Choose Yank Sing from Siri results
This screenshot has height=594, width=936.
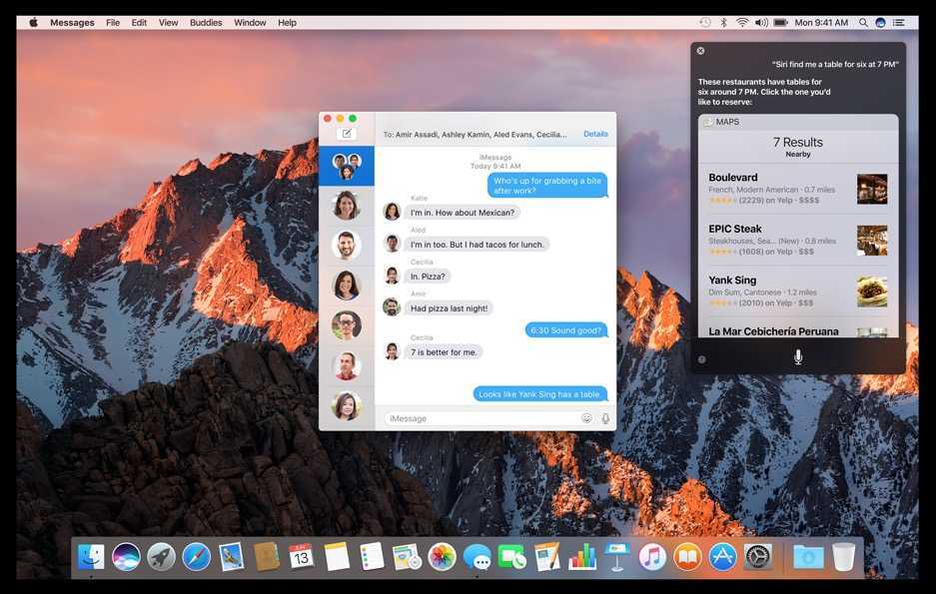[798, 292]
